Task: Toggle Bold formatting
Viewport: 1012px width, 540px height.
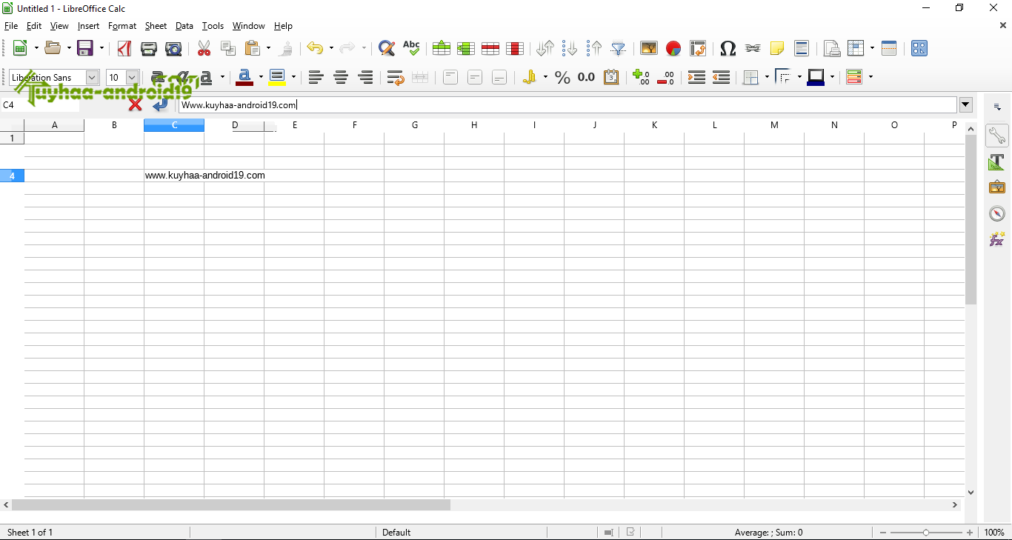Action: (x=157, y=77)
